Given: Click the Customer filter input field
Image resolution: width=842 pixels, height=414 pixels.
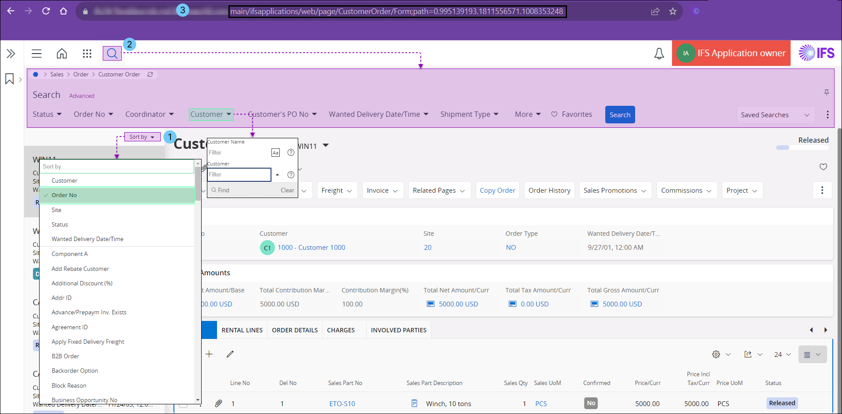Looking at the screenshot, I should pyautogui.click(x=239, y=175).
